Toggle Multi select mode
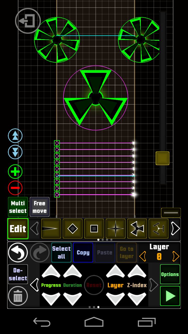The width and height of the screenshot is (188, 334). (x=18, y=207)
